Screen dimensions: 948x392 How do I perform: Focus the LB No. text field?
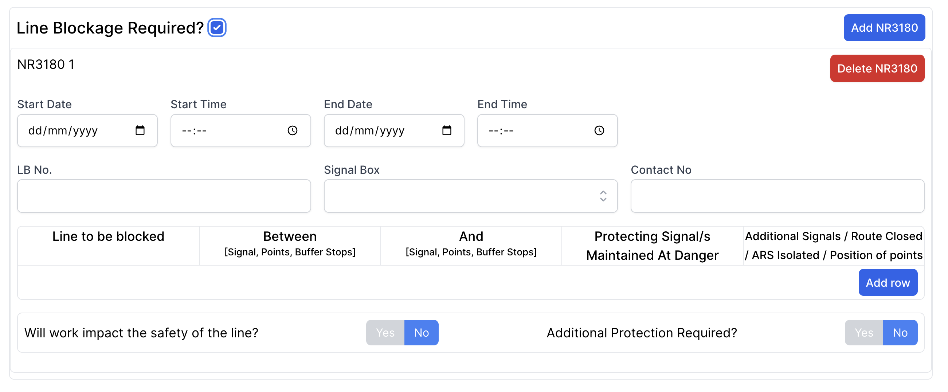(164, 196)
